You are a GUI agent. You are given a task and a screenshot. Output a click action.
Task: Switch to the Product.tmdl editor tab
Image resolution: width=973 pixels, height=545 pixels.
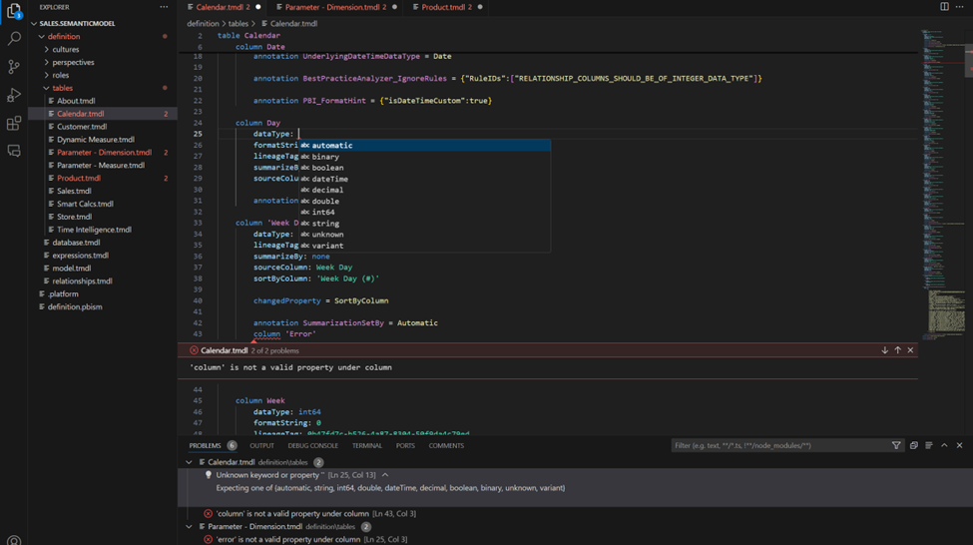pos(442,7)
